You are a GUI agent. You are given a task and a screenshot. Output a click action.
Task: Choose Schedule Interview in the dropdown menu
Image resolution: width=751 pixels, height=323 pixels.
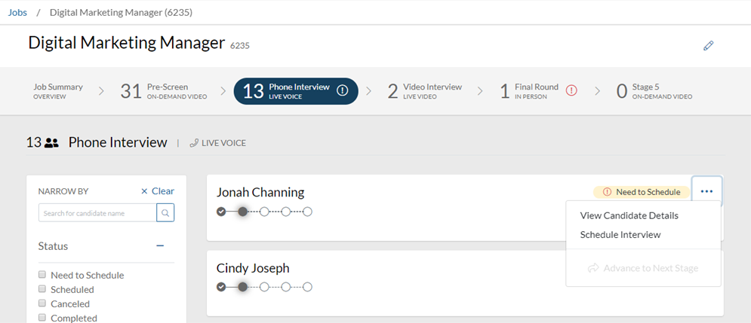pyautogui.click(x=620, y=234)
